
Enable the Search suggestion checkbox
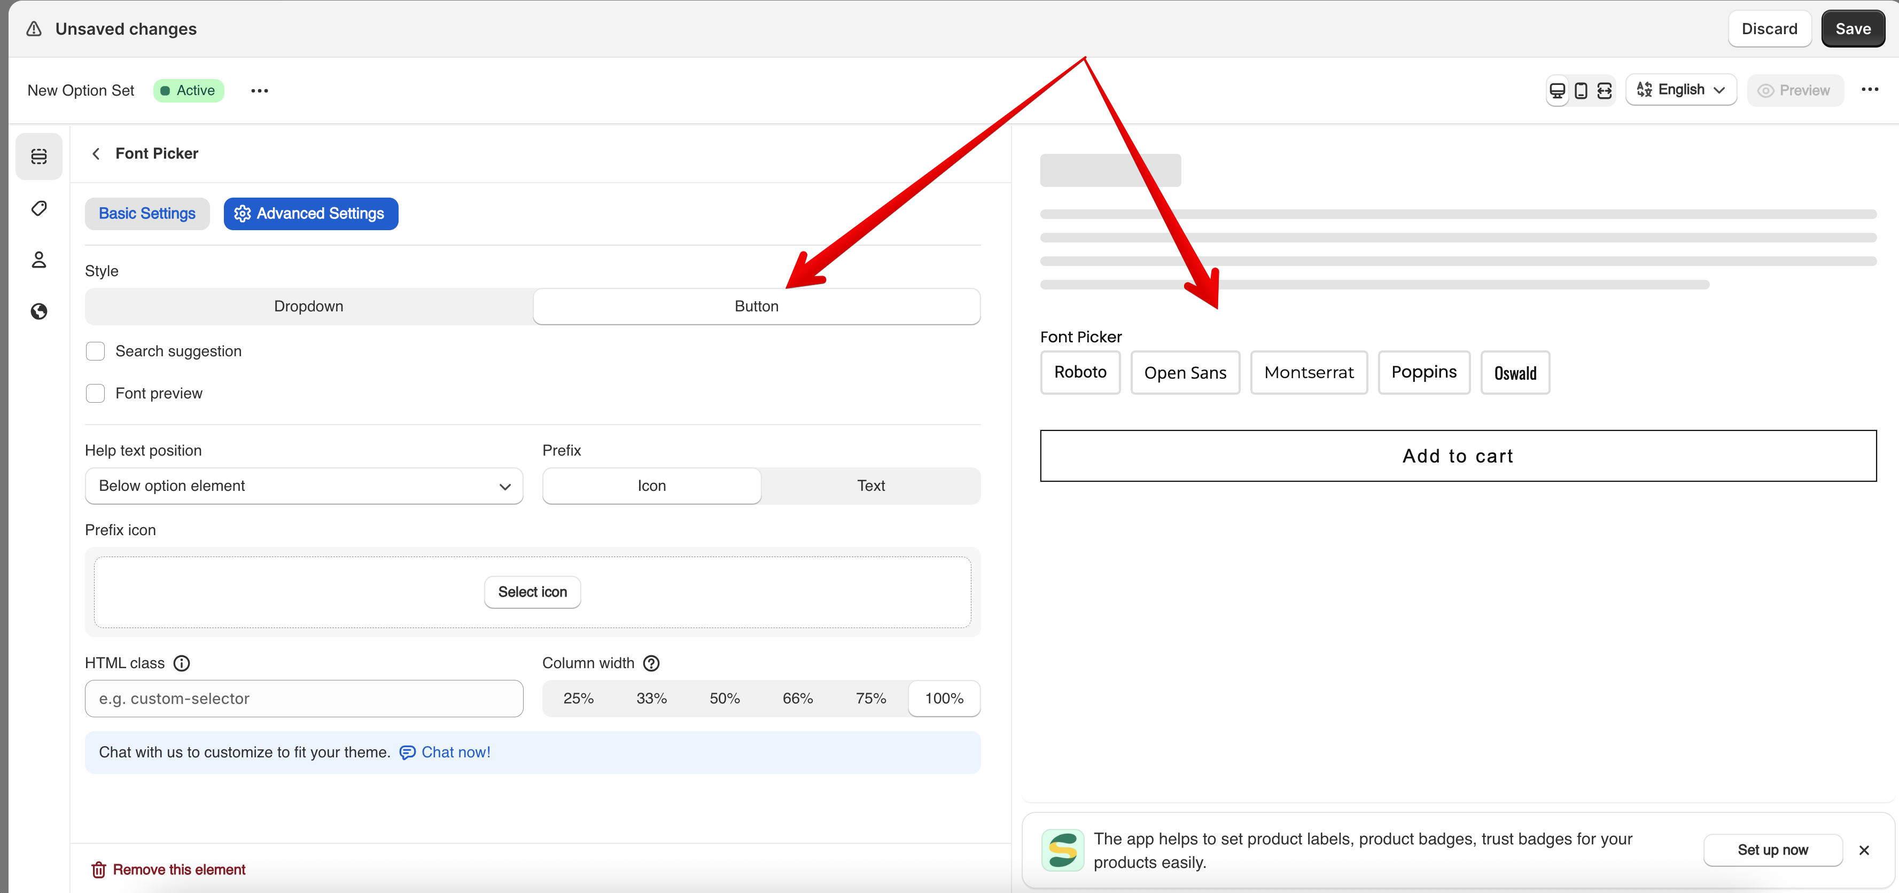95,351
